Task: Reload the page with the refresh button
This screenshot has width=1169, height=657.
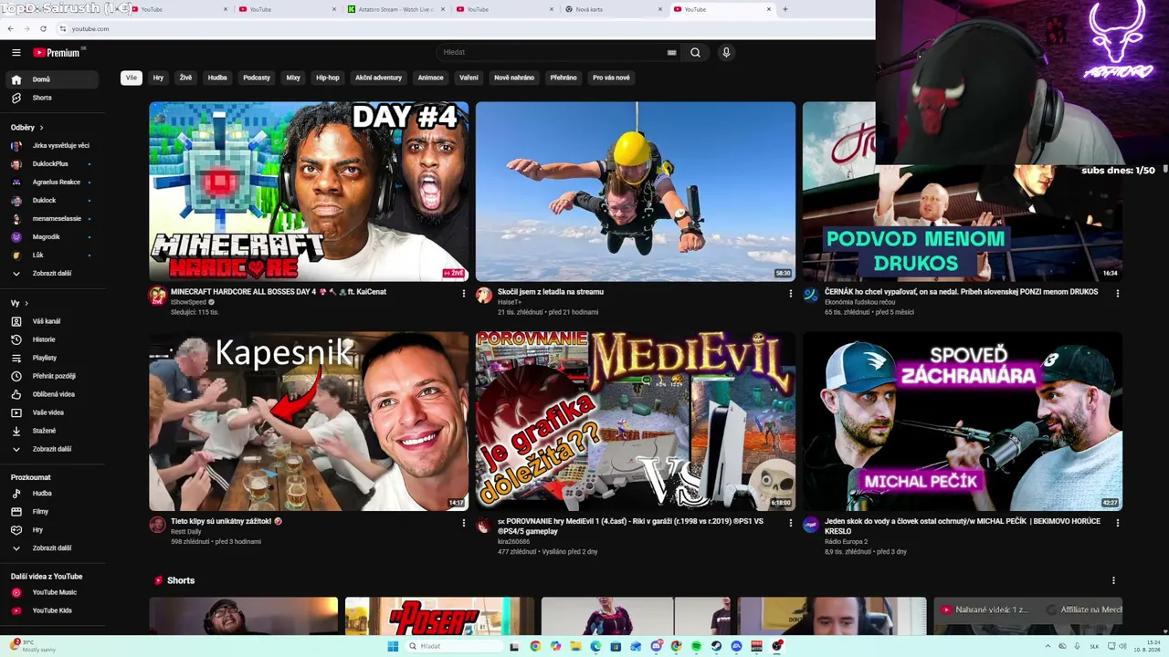Action: click(43, 28)
